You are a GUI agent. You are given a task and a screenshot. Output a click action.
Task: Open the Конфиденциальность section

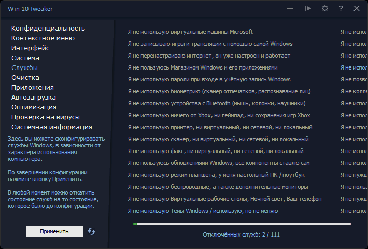pyautogui.click(x=48, y=28)
